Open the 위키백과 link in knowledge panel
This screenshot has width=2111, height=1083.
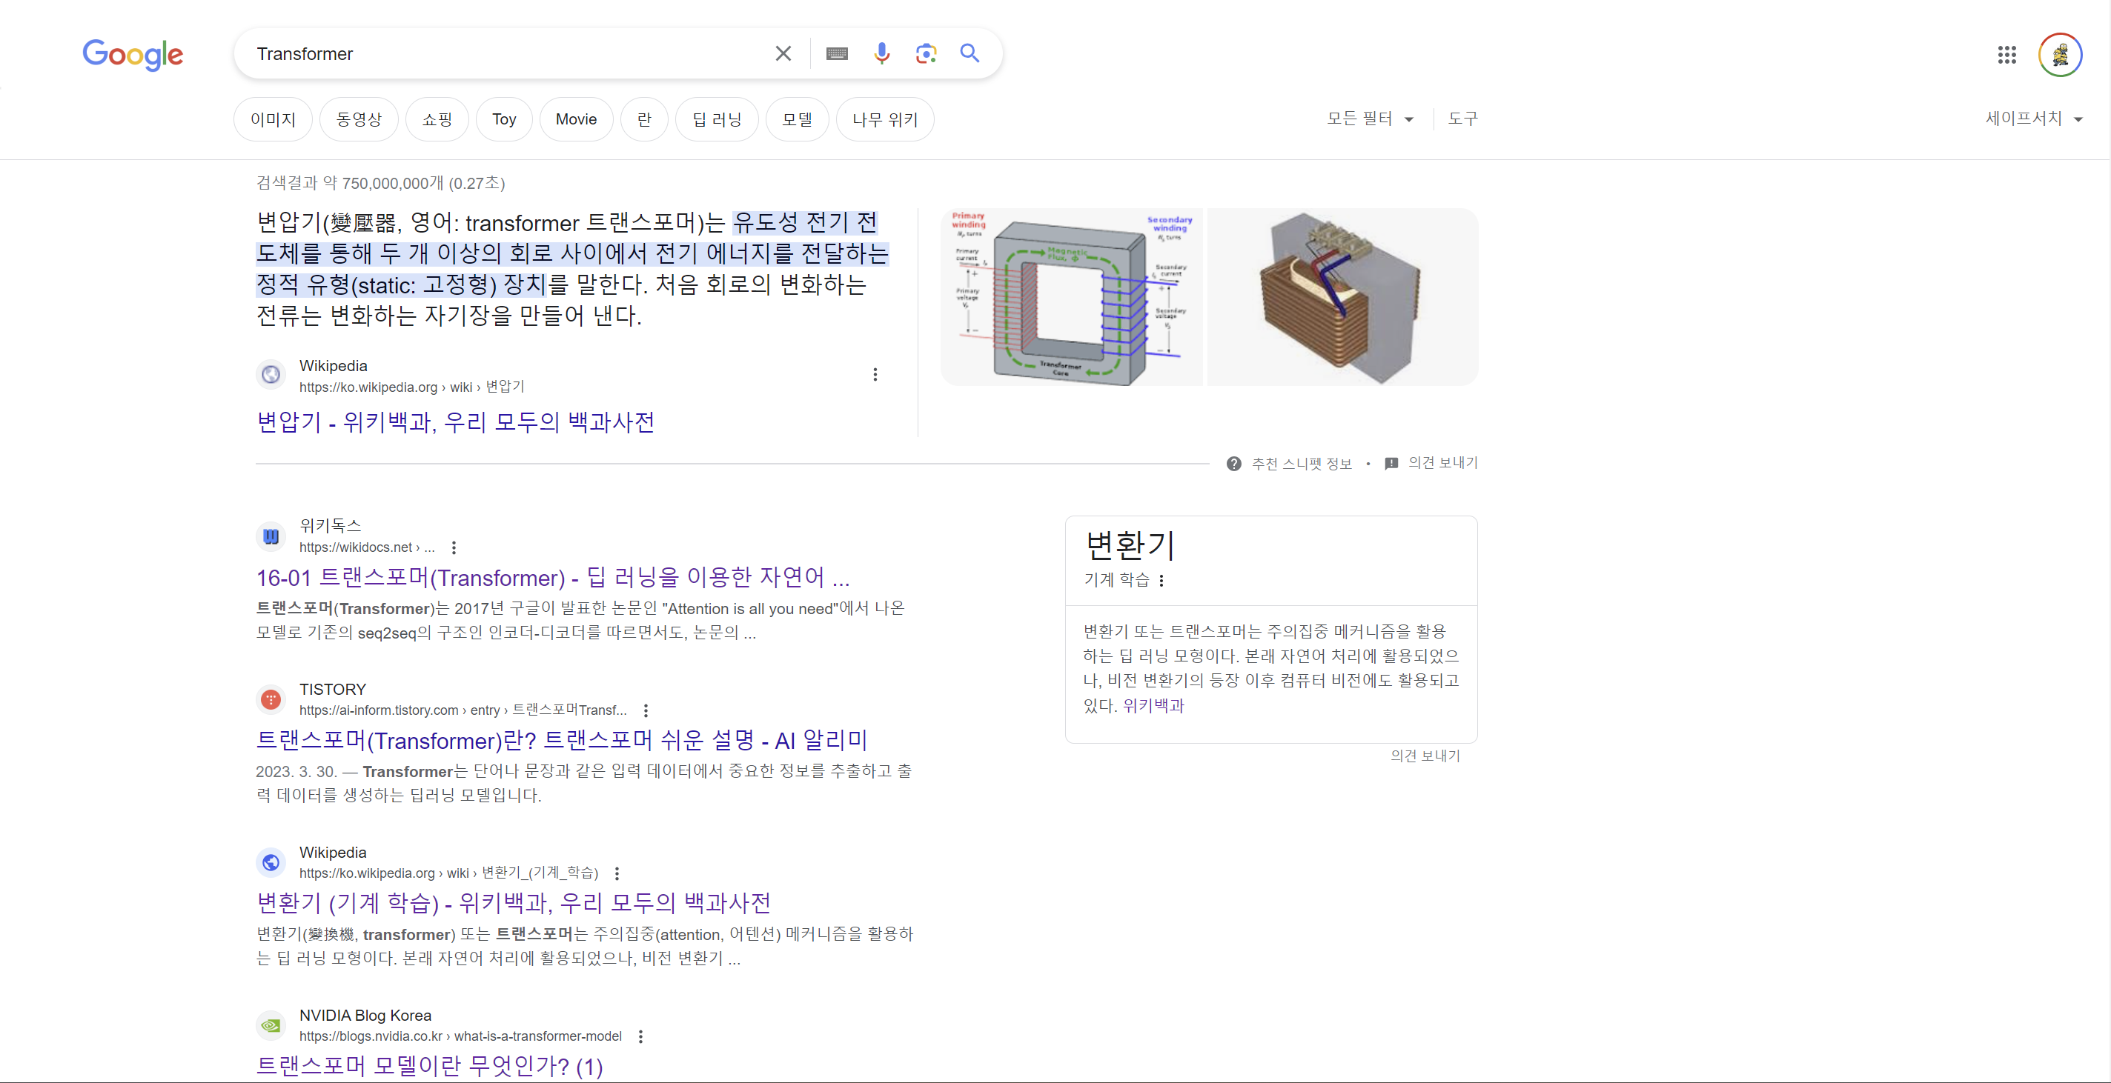click(1153, 705)
